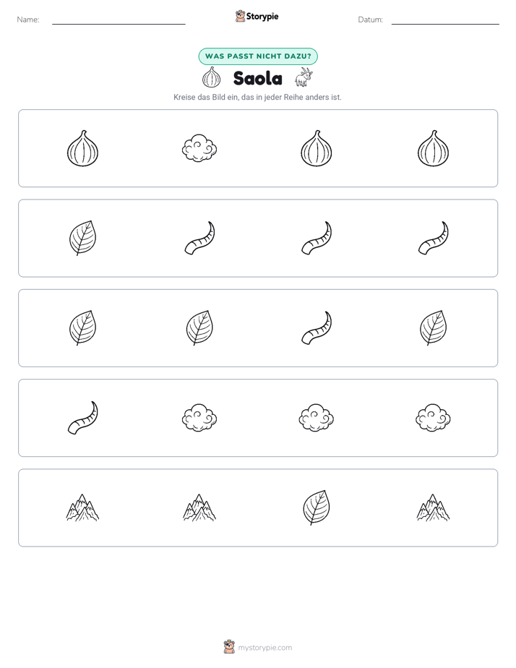516x668 pixels.
Task: Open the mystorypie.com footer link
Action: [265, 648]
